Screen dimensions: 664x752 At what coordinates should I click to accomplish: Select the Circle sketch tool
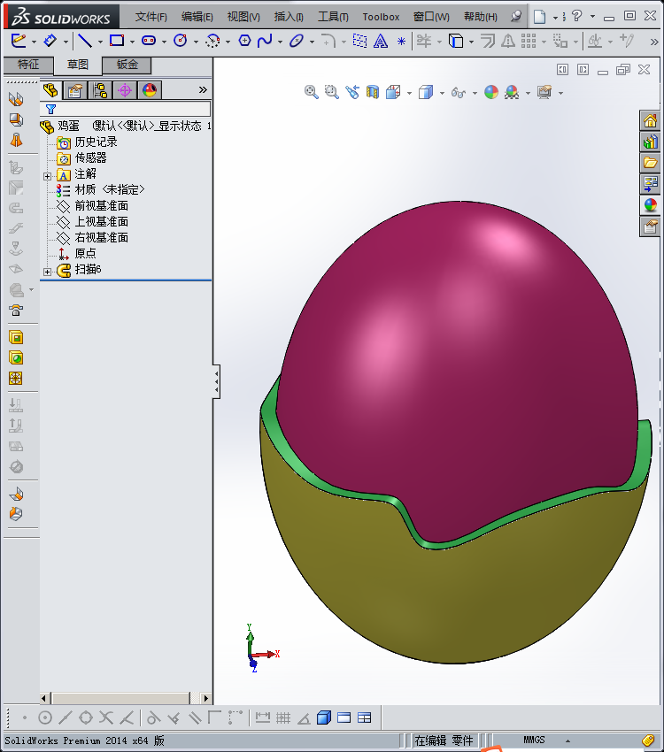click(181, 41)
